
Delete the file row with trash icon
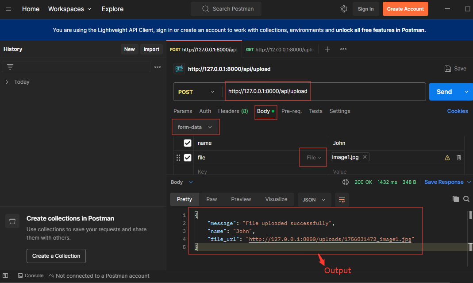point(459,158)
